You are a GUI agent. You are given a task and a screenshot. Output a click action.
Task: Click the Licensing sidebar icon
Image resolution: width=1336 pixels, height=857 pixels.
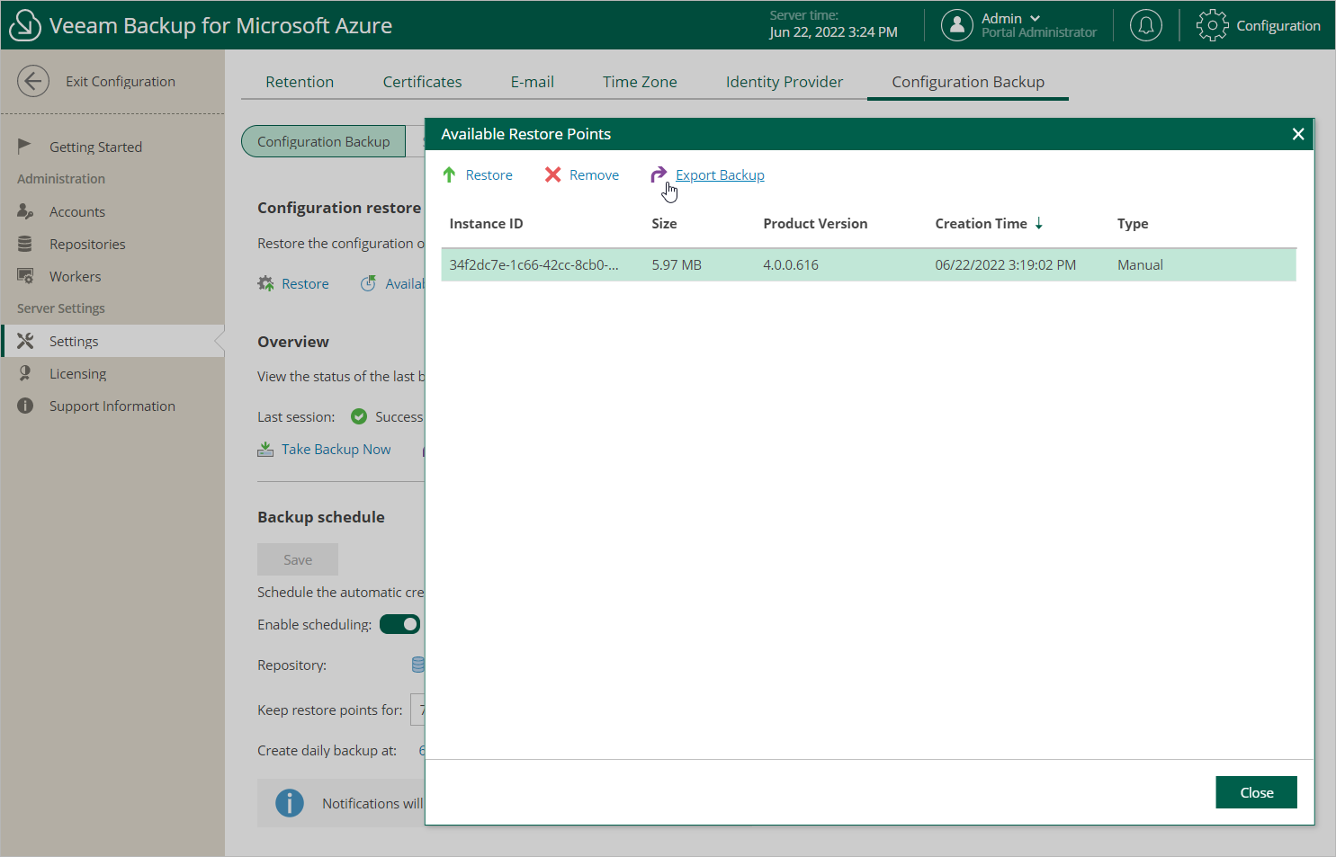click(25, 373)
